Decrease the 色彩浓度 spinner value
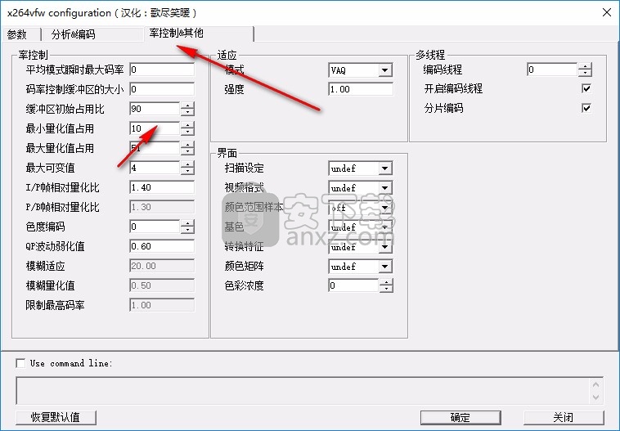Image resolution: width=620 pixels, height=431 pixels. [x=387, y=290]
